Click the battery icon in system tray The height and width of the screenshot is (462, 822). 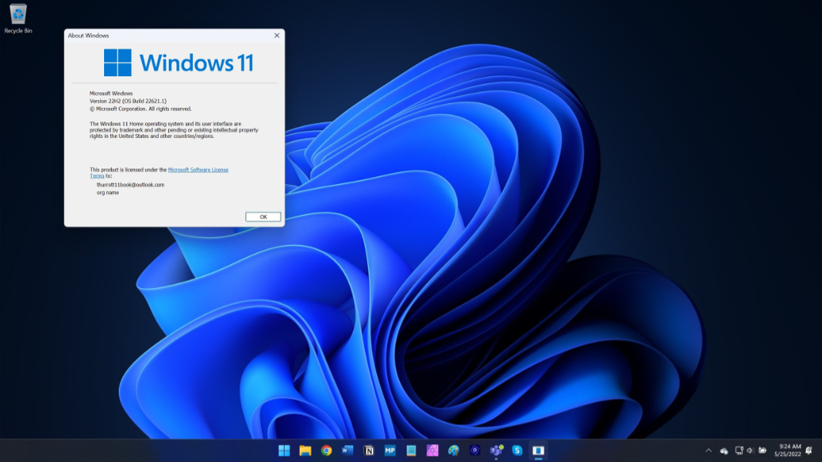pyautogui.click(x=763, y=450)
